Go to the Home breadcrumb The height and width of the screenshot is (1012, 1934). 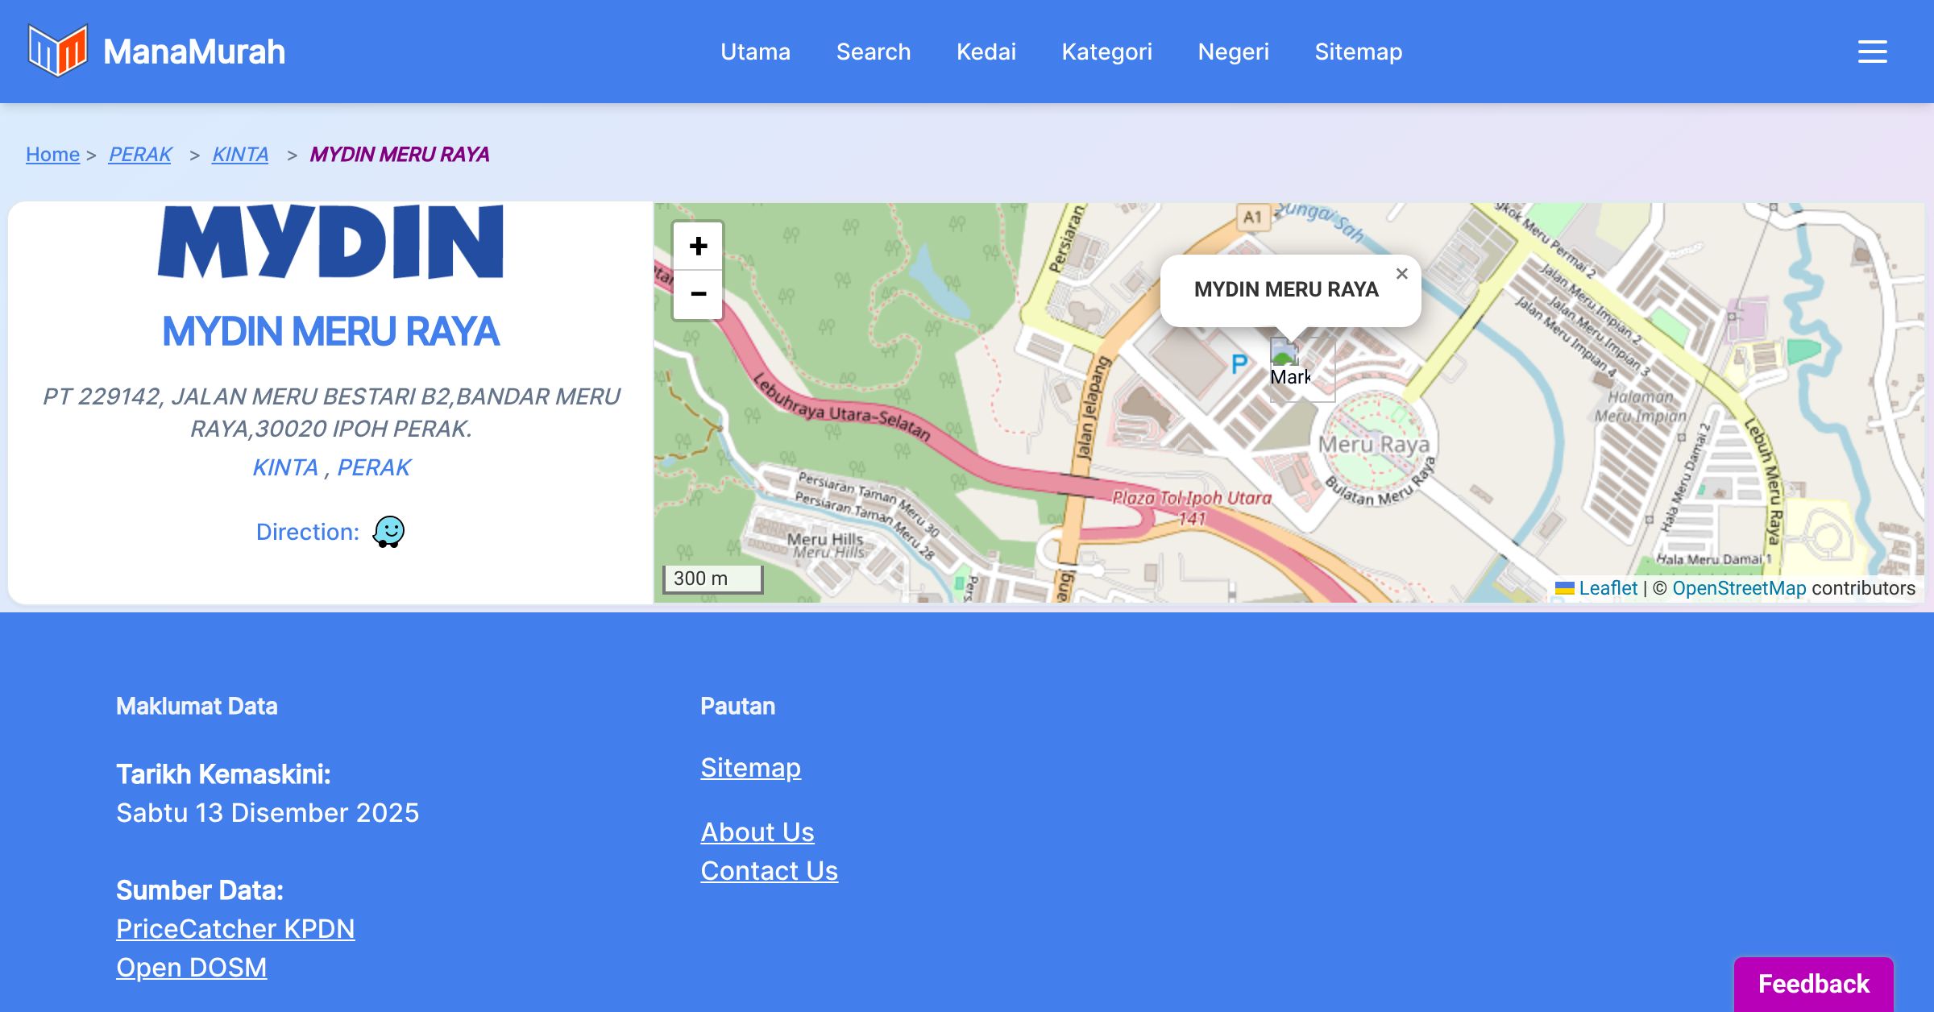point(52,154)
